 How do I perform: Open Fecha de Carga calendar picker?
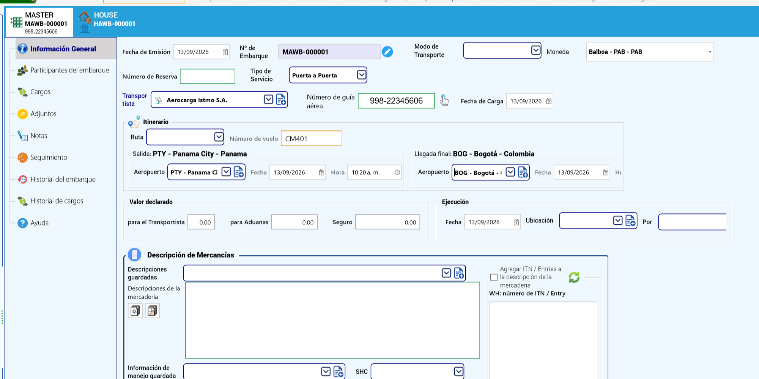click(x=549, y=101)
